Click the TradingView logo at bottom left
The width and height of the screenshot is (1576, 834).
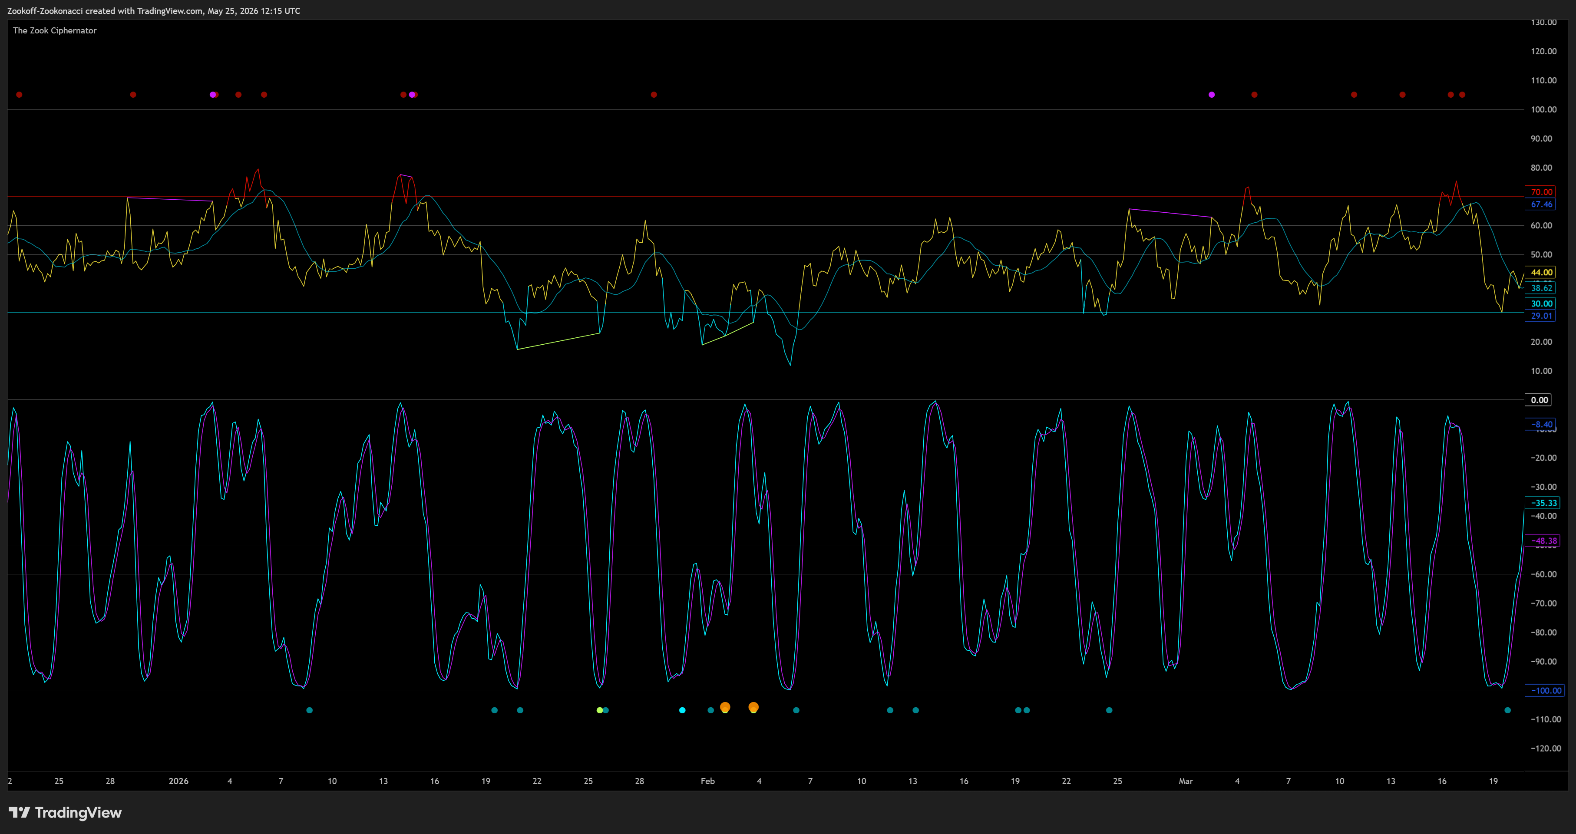pyautogui.click(x=66, y=813)
